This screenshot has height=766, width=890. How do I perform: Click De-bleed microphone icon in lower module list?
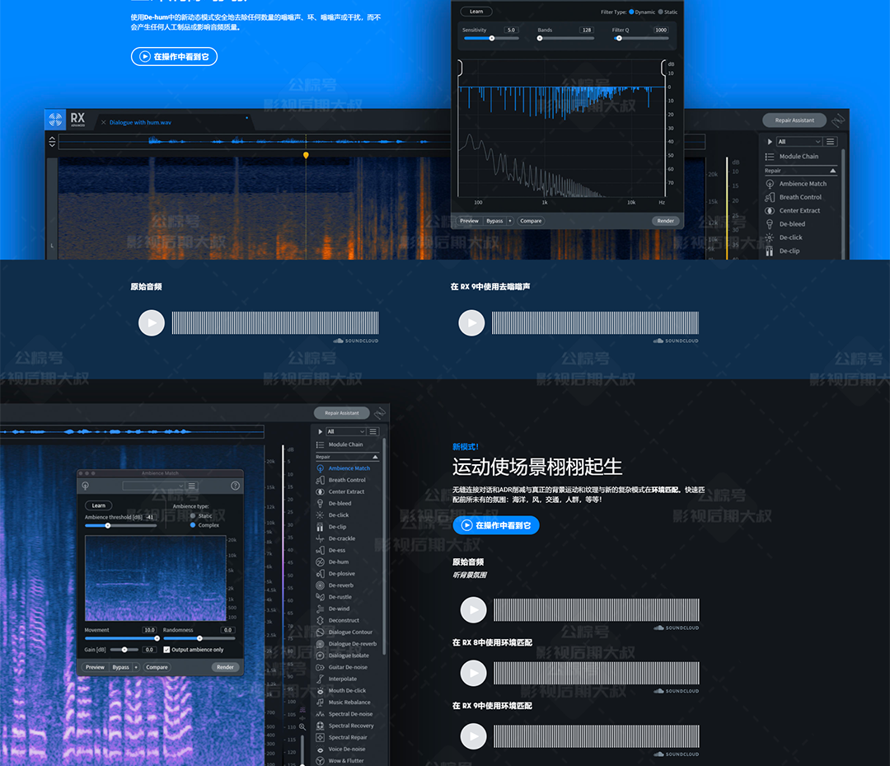tap(320, 504)
